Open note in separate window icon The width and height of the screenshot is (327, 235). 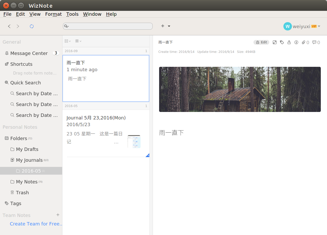tap(275, 42)
